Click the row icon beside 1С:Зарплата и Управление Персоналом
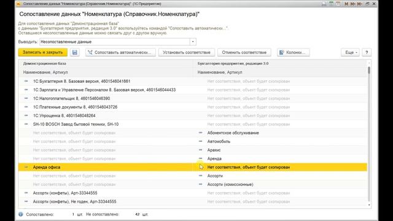Image resolution: width=393 pixels, height=221 pixels. click(26, 90)
